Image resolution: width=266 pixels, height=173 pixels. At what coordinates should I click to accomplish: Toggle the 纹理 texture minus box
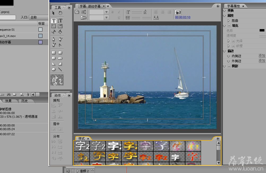(233, 46)
